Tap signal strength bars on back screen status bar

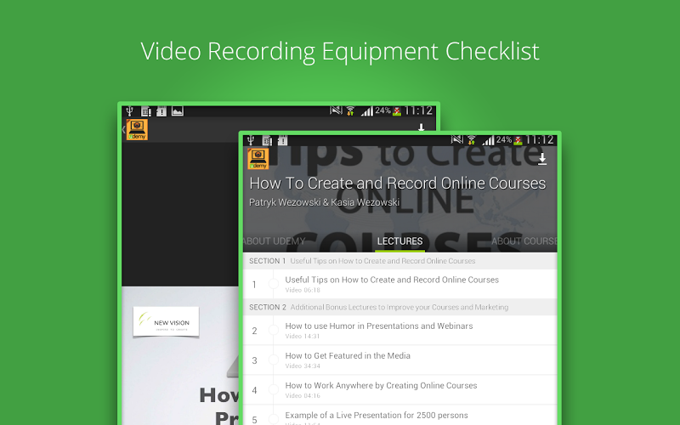[367, 111]
